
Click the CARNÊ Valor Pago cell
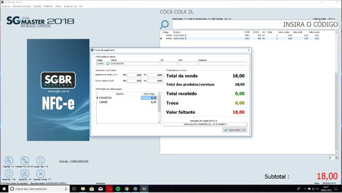coord(149,102)
